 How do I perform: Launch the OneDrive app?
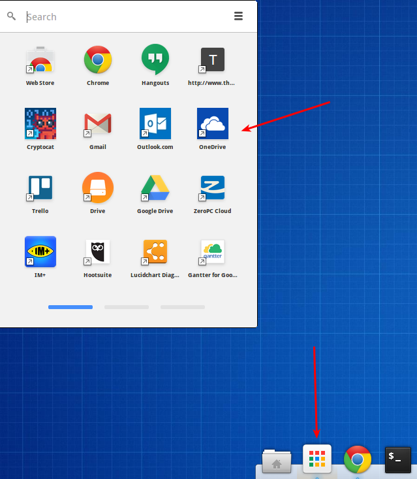213,124
